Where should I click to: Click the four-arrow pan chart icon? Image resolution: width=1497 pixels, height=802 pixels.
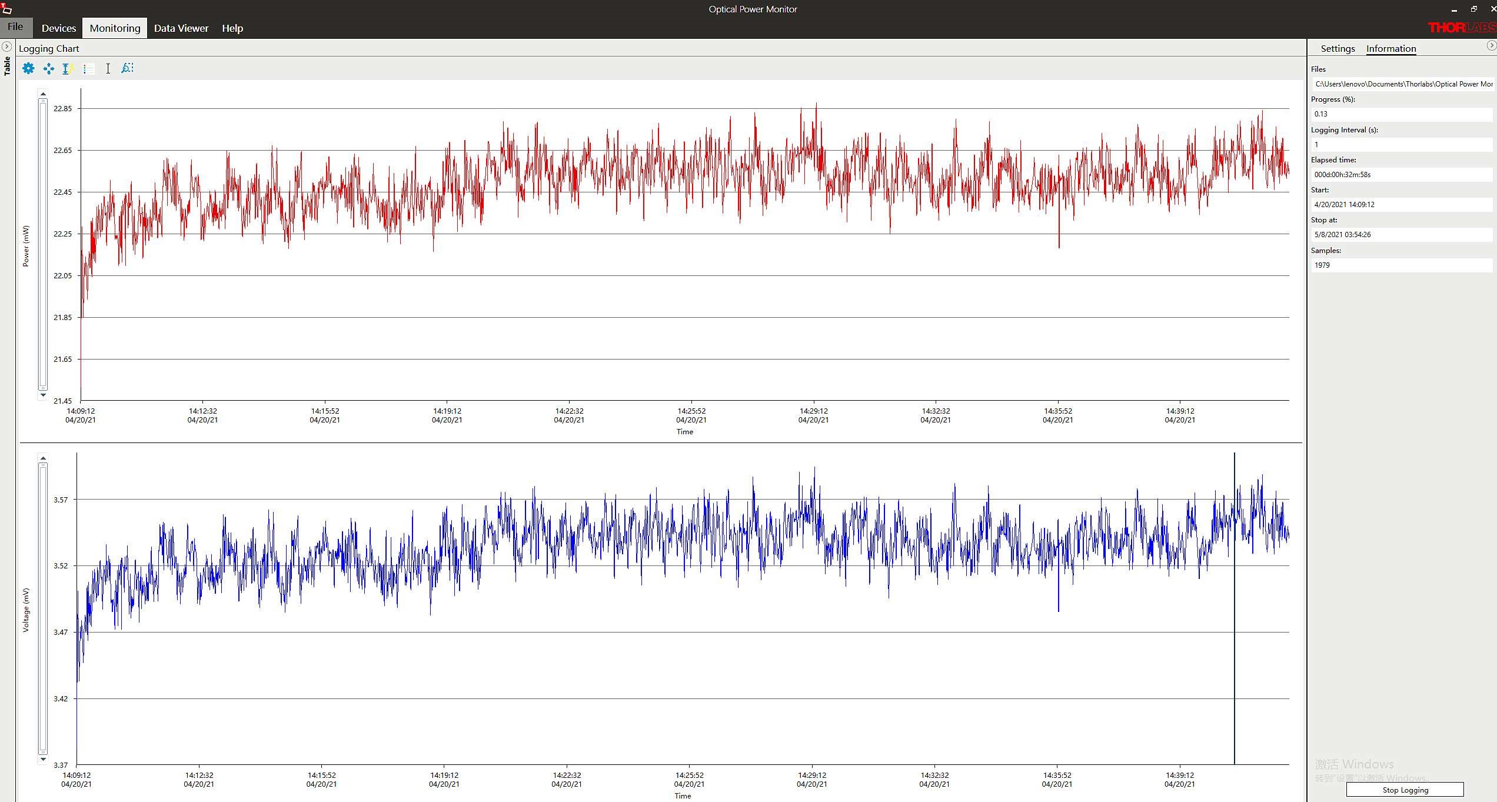pos(48,69)
